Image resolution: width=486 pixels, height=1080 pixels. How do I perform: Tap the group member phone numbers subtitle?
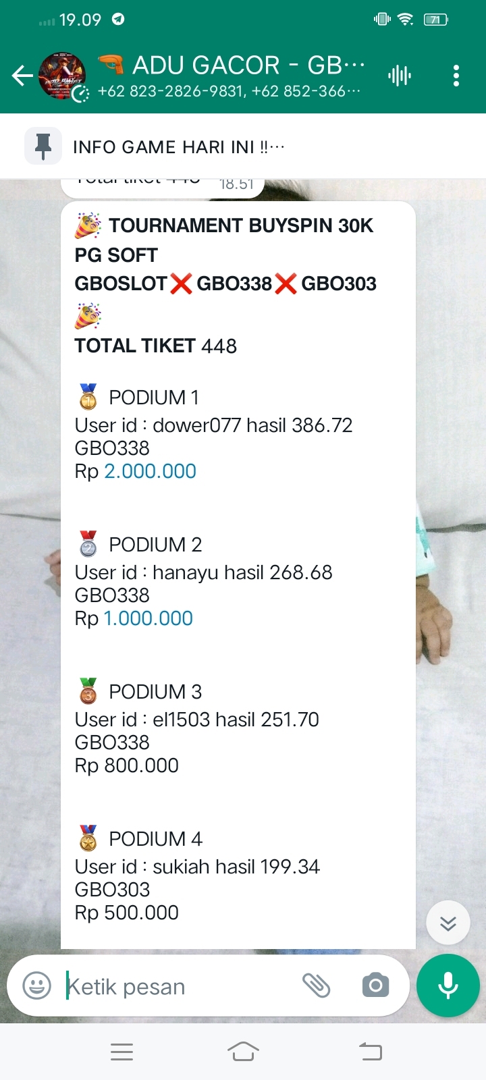(x=228, y=91)
